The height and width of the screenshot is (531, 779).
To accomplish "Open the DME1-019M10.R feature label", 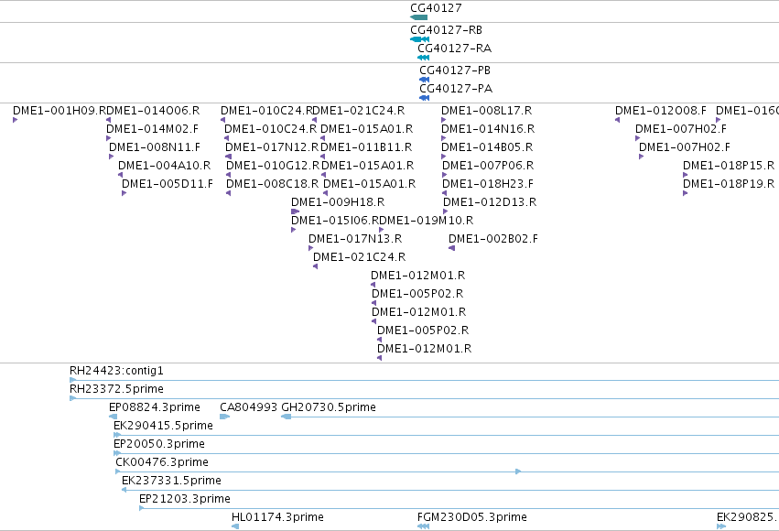I will point(427,221).
